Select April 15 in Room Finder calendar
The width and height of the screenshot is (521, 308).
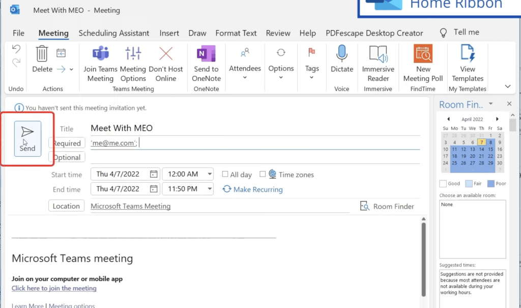pyautogui.click(x=490, y=149)
